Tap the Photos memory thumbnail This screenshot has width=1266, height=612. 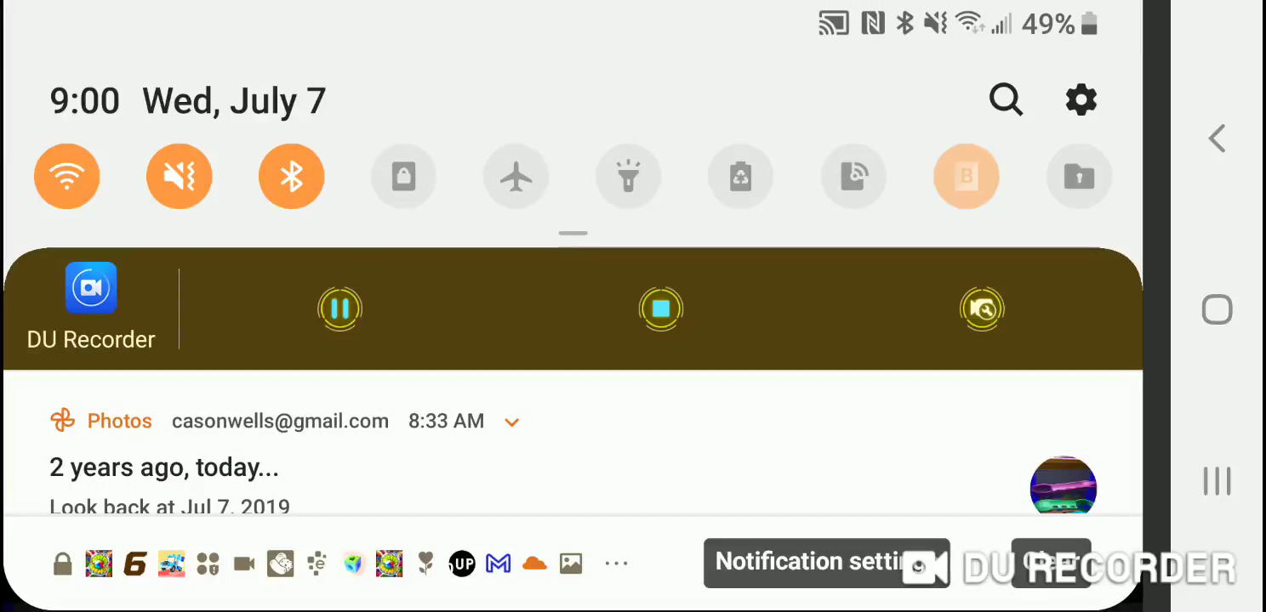point(1064,488)
